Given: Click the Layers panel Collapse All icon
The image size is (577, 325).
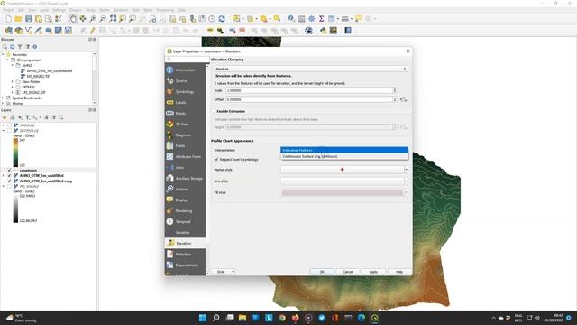Looking at the screenshot, I should (x=54, y=117).
